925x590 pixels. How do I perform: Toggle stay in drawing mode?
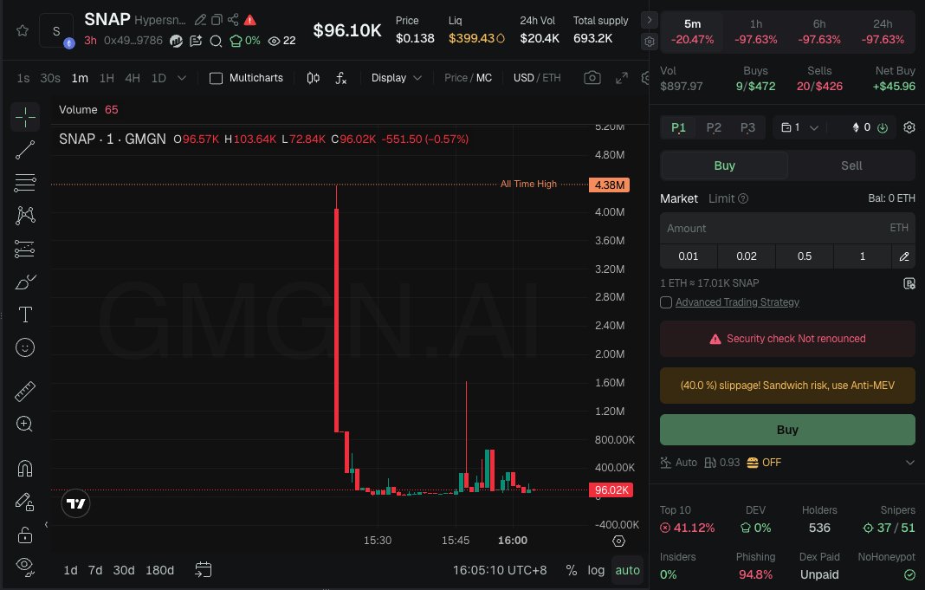point(25,502)
